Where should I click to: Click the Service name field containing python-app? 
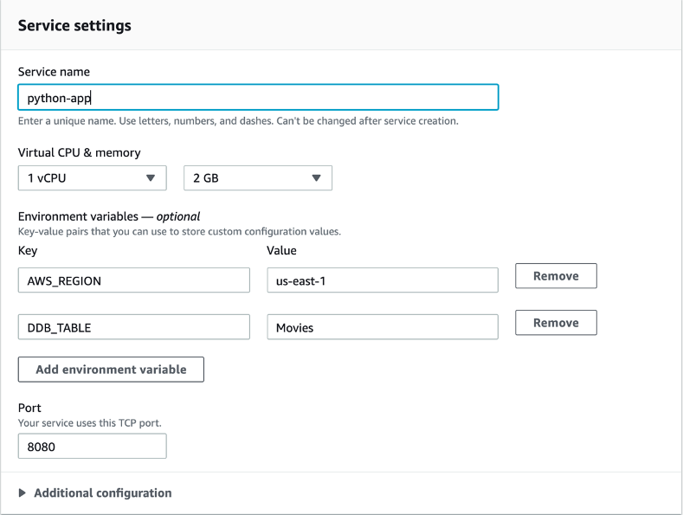[x=257, y=98]
